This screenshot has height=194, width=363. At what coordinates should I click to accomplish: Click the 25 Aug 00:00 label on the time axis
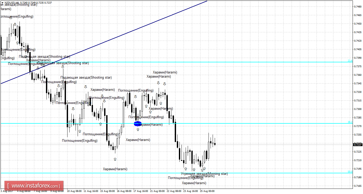(x=207, y=191)
